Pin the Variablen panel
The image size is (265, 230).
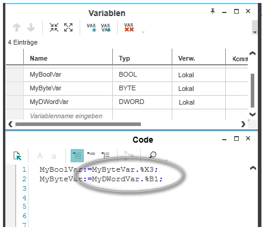213,11
